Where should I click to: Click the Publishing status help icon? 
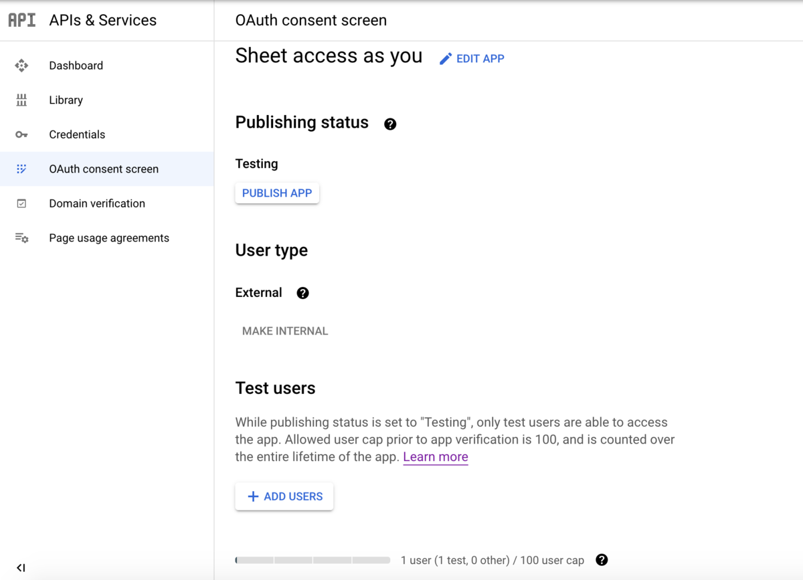(390, 124)
